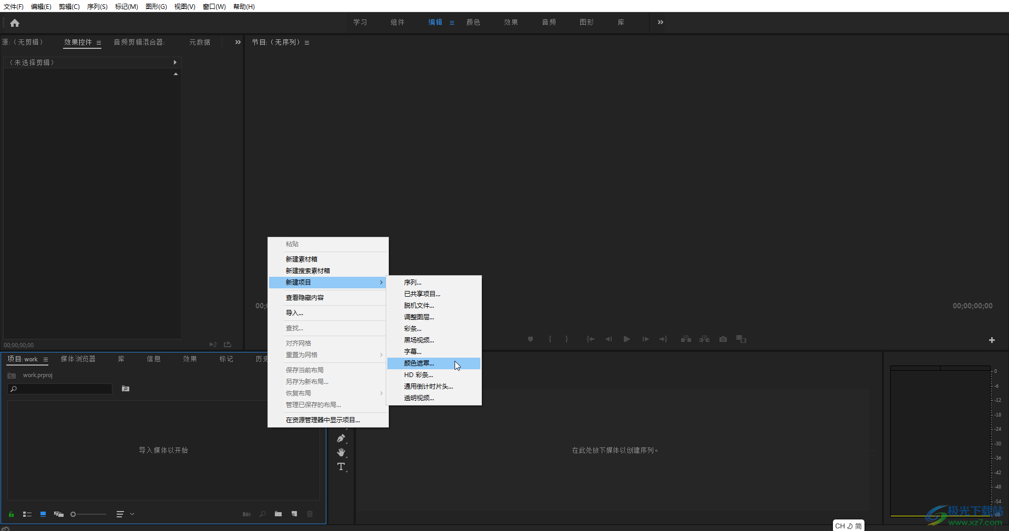
Task: Play the program monitor
Action: coord(627,339)
